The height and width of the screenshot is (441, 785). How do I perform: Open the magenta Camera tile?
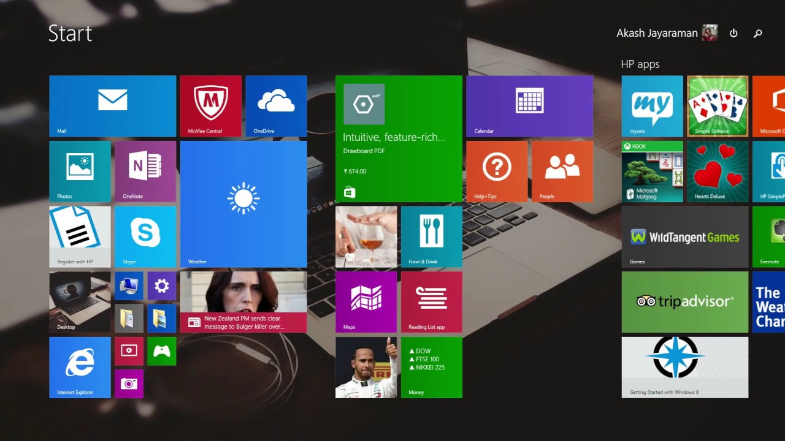[x=129, y=383]
